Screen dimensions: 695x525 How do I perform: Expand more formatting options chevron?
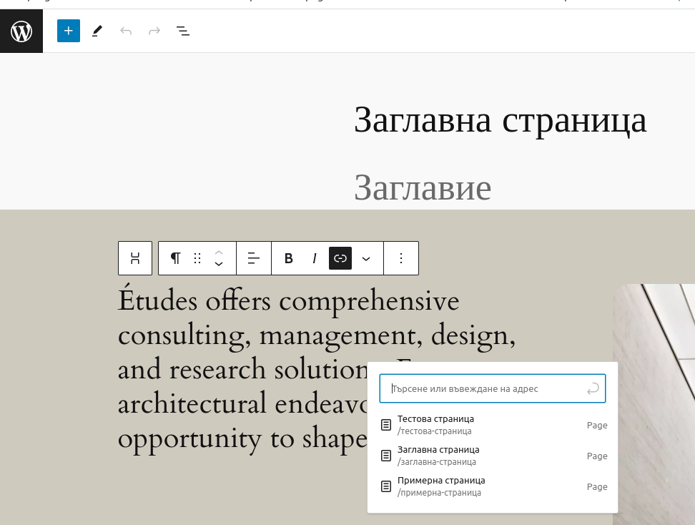[x=366, y=258]
